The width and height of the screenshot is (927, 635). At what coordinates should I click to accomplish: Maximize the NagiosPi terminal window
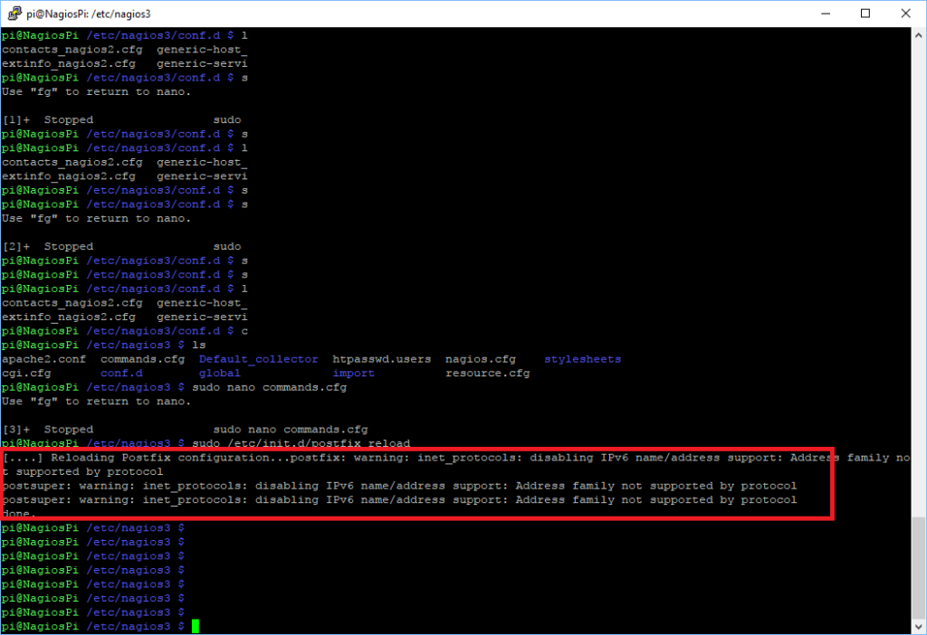865,13
